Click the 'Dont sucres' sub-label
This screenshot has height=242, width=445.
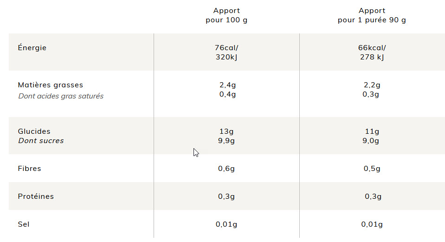[41, 141]
